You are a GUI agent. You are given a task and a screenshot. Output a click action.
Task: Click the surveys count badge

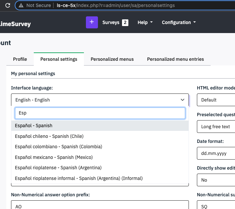point(125,23)
